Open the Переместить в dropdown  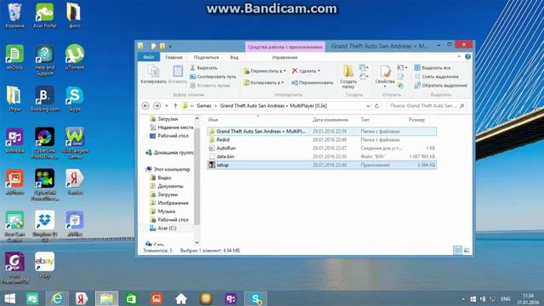264,71
